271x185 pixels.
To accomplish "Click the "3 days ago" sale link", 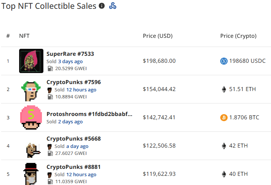I will pyautogui.click(x=70, y=61).
